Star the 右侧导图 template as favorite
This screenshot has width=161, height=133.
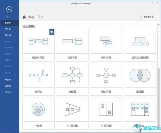pyautogui.click(x=85, y=32)
